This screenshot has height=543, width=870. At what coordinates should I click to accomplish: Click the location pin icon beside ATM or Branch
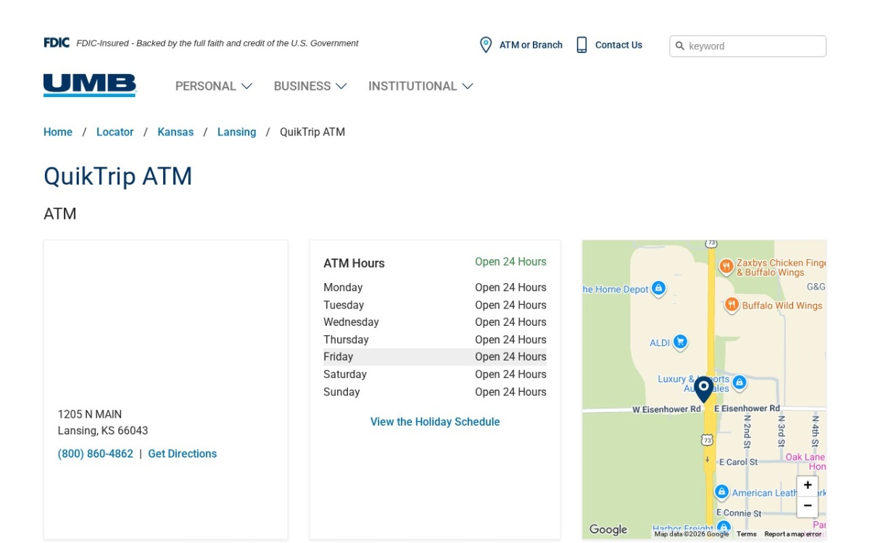coord(486,45)
